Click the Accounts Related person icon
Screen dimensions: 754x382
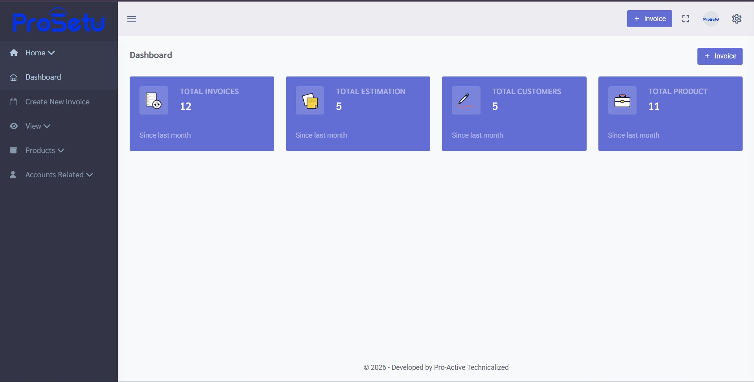13,175
